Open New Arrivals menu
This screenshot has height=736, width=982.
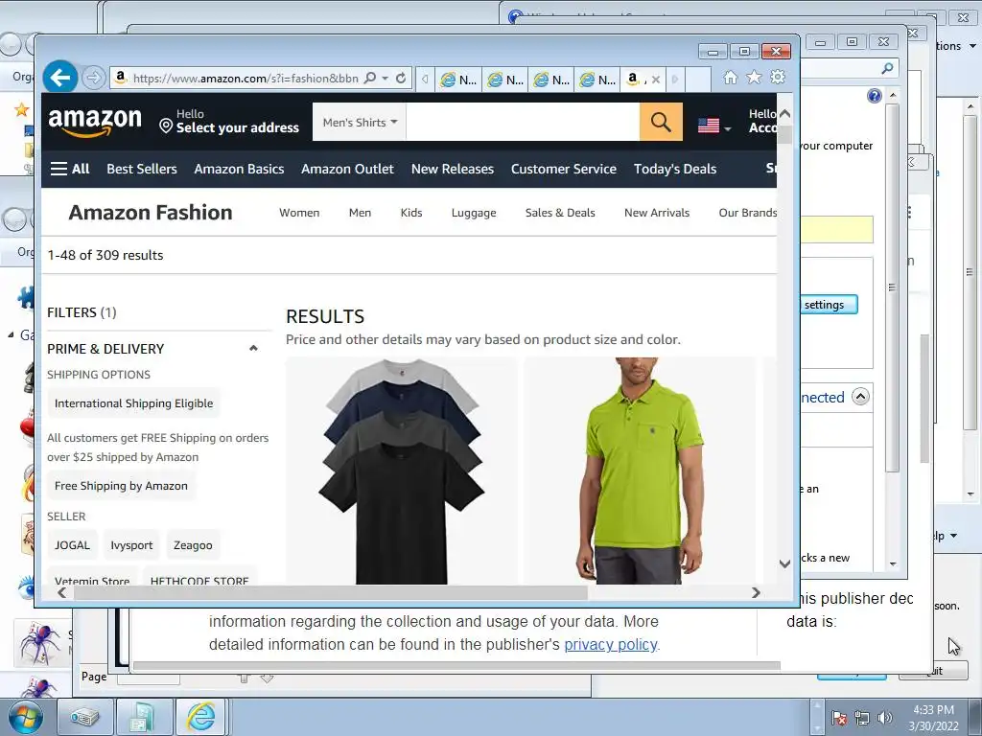(657, 213)
